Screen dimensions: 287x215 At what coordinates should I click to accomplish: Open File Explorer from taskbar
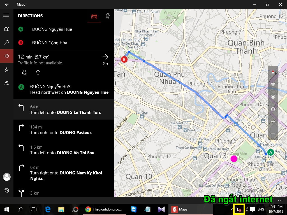click(61, 209)
